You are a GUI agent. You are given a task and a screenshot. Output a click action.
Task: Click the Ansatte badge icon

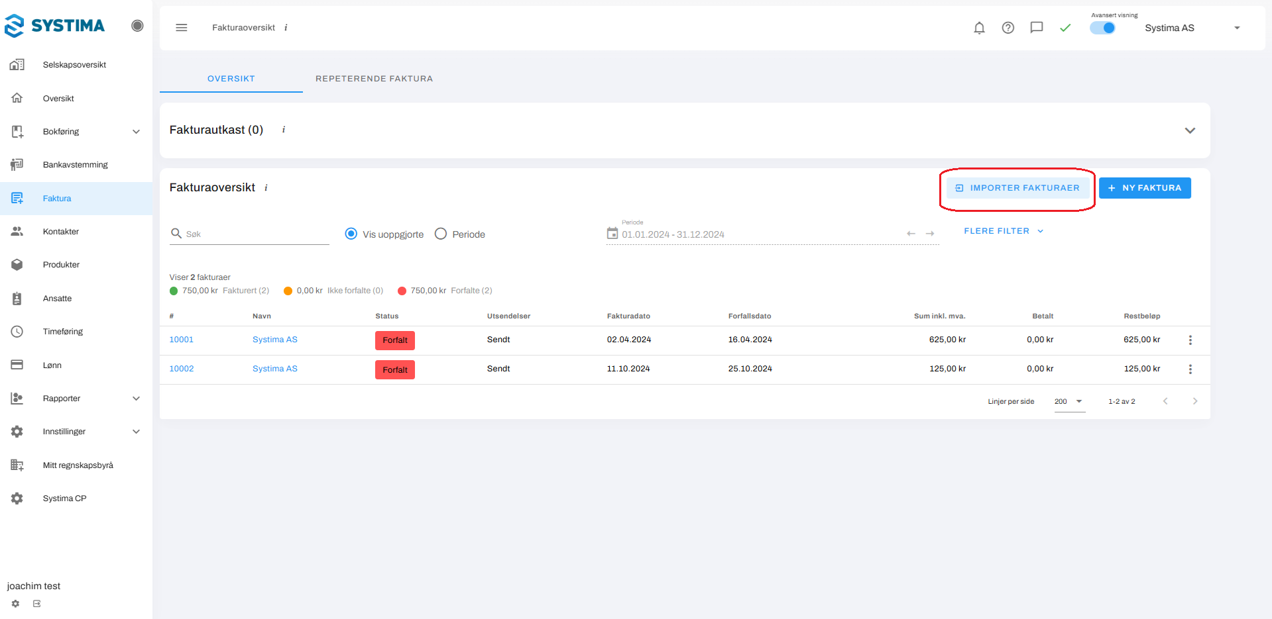pos(17,299)
